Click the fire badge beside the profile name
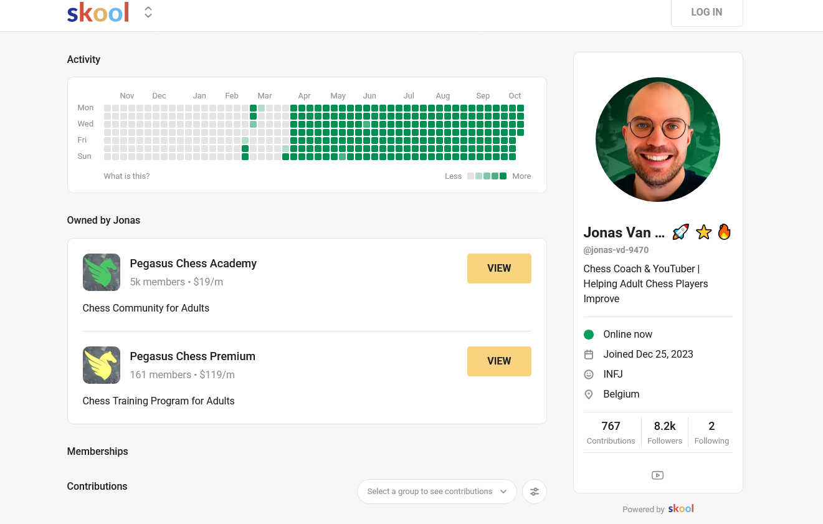 724,232
